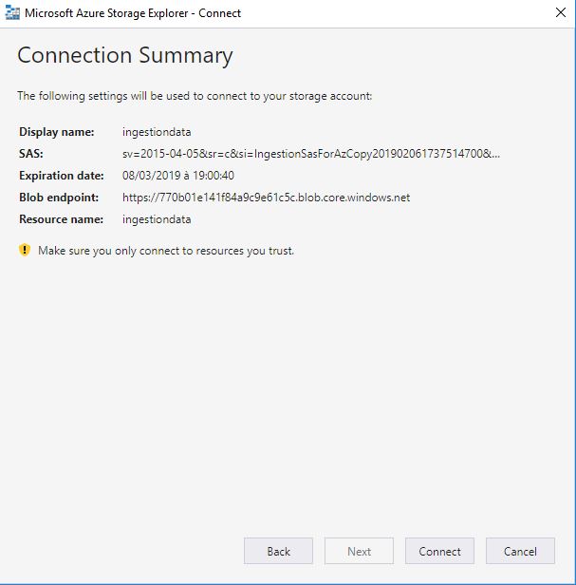This screenshot has width=576, height=585.
Task: Click the Expiration date label
Action: [x=62, y=176]
